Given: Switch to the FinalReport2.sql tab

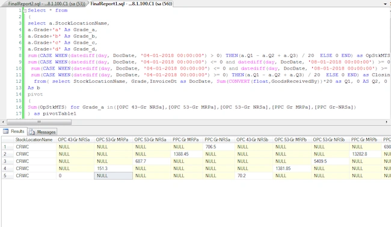Looking at the screenshot, I should point(46,4).
